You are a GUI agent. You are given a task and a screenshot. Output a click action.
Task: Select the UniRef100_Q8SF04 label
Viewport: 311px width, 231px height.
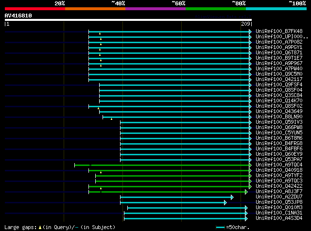point(279,90)
